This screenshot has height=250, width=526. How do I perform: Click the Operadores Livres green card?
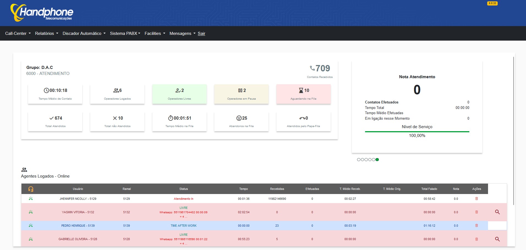click(179, 94)
